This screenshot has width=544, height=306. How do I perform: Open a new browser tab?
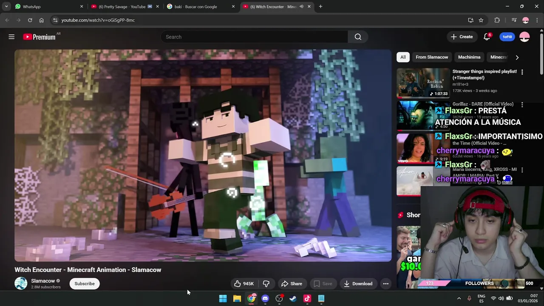pos(320,6)
